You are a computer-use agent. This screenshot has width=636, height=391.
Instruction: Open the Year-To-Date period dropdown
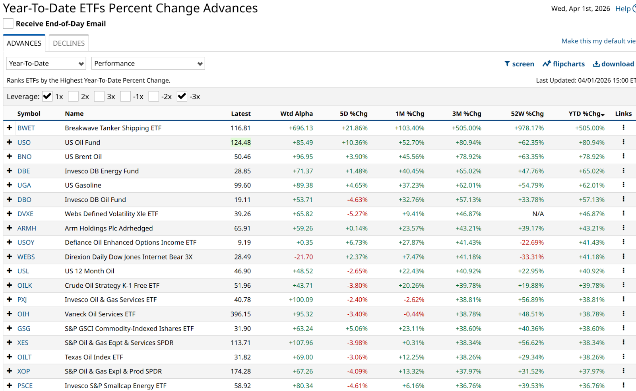point(46,64)
